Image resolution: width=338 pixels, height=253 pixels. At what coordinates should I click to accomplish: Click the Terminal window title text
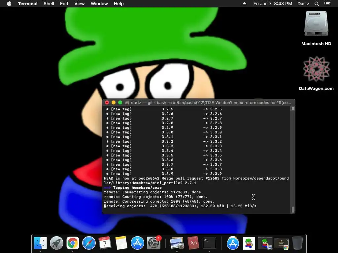[211, 103]
